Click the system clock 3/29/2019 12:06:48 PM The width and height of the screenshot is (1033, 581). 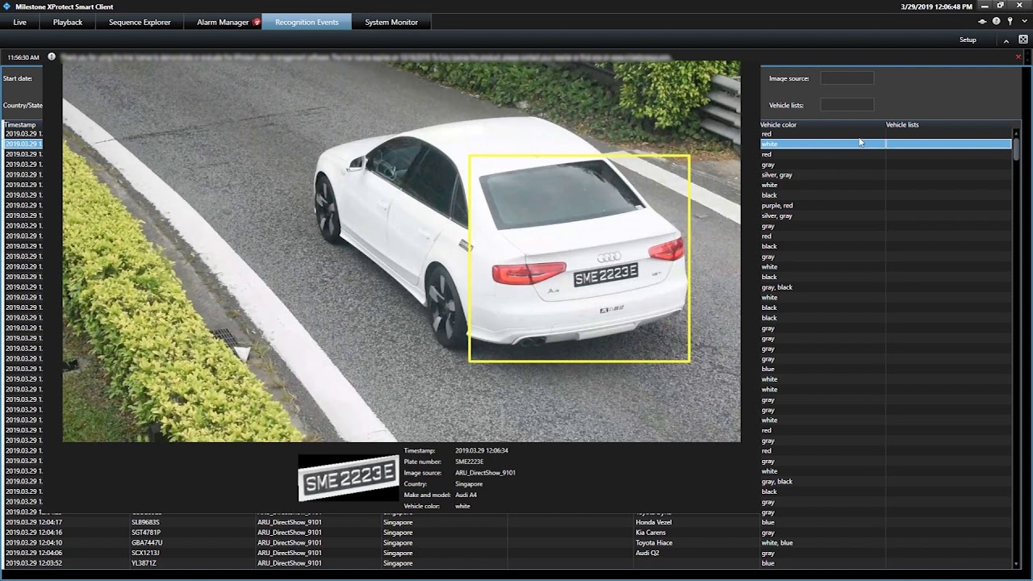[936, 6]
